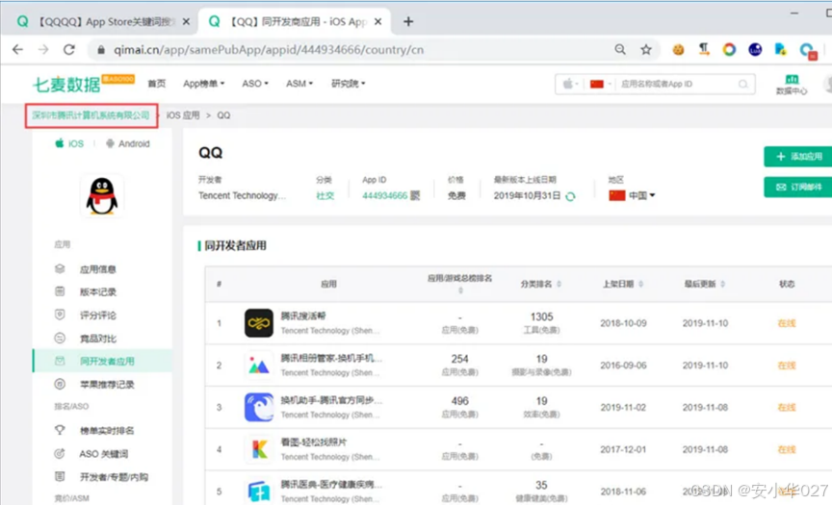The height and width of the screenshot is (505, 832).
Task: Click the red-badged blue extension icon
Action: [808, 51]
